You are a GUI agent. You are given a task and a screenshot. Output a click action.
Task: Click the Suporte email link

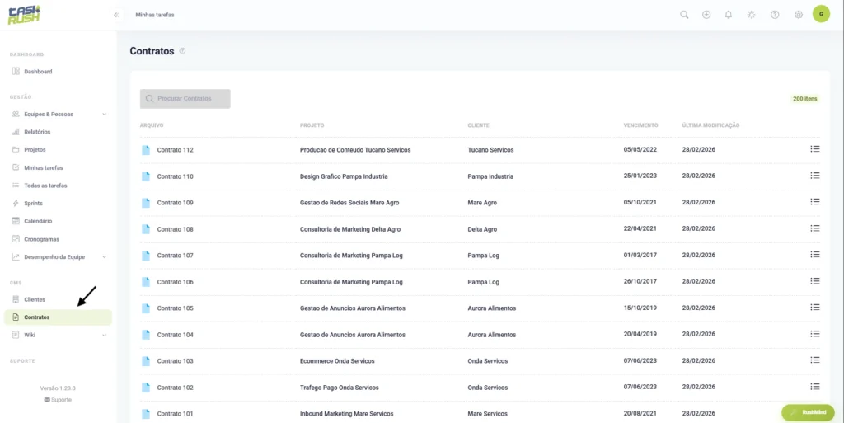[58, 400]
